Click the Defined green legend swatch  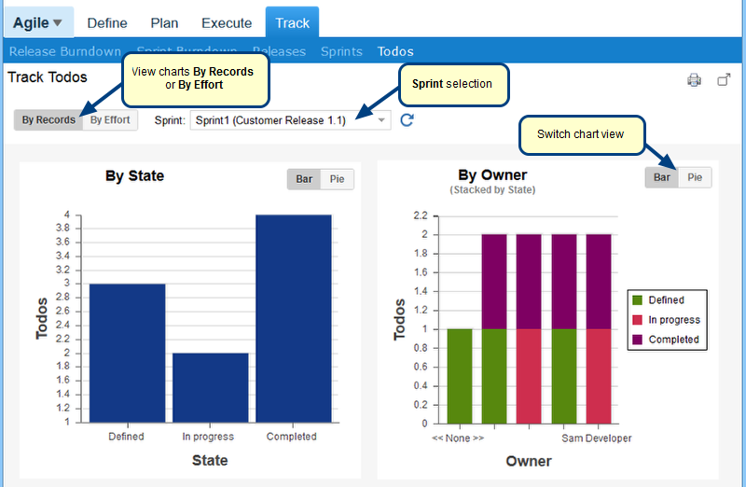pyautogui.click(x=638, y=300)
